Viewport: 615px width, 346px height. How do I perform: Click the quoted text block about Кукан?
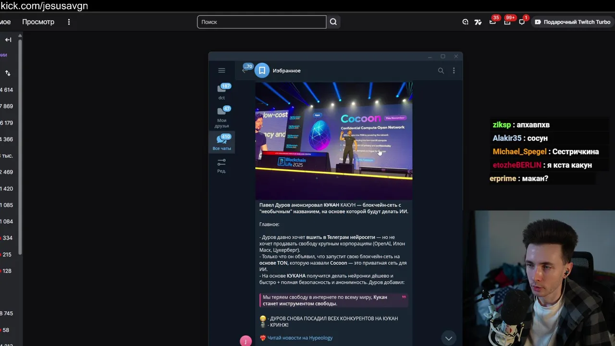pyautogui.click(x=333, y=300)
